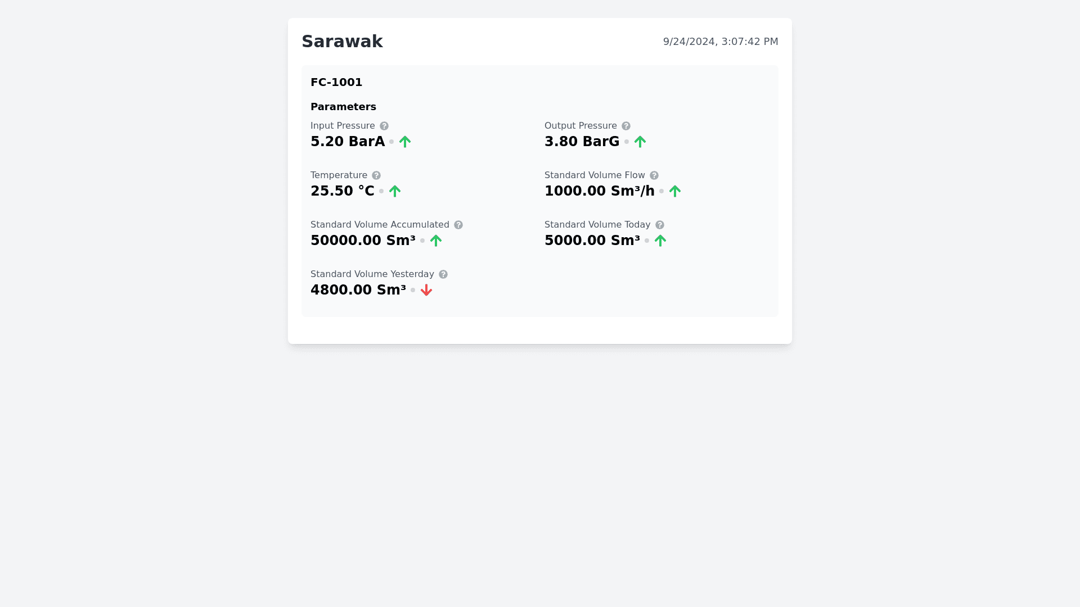
Task: Show help for Standard Volume Accumulated
Action: tap(458, 225)
